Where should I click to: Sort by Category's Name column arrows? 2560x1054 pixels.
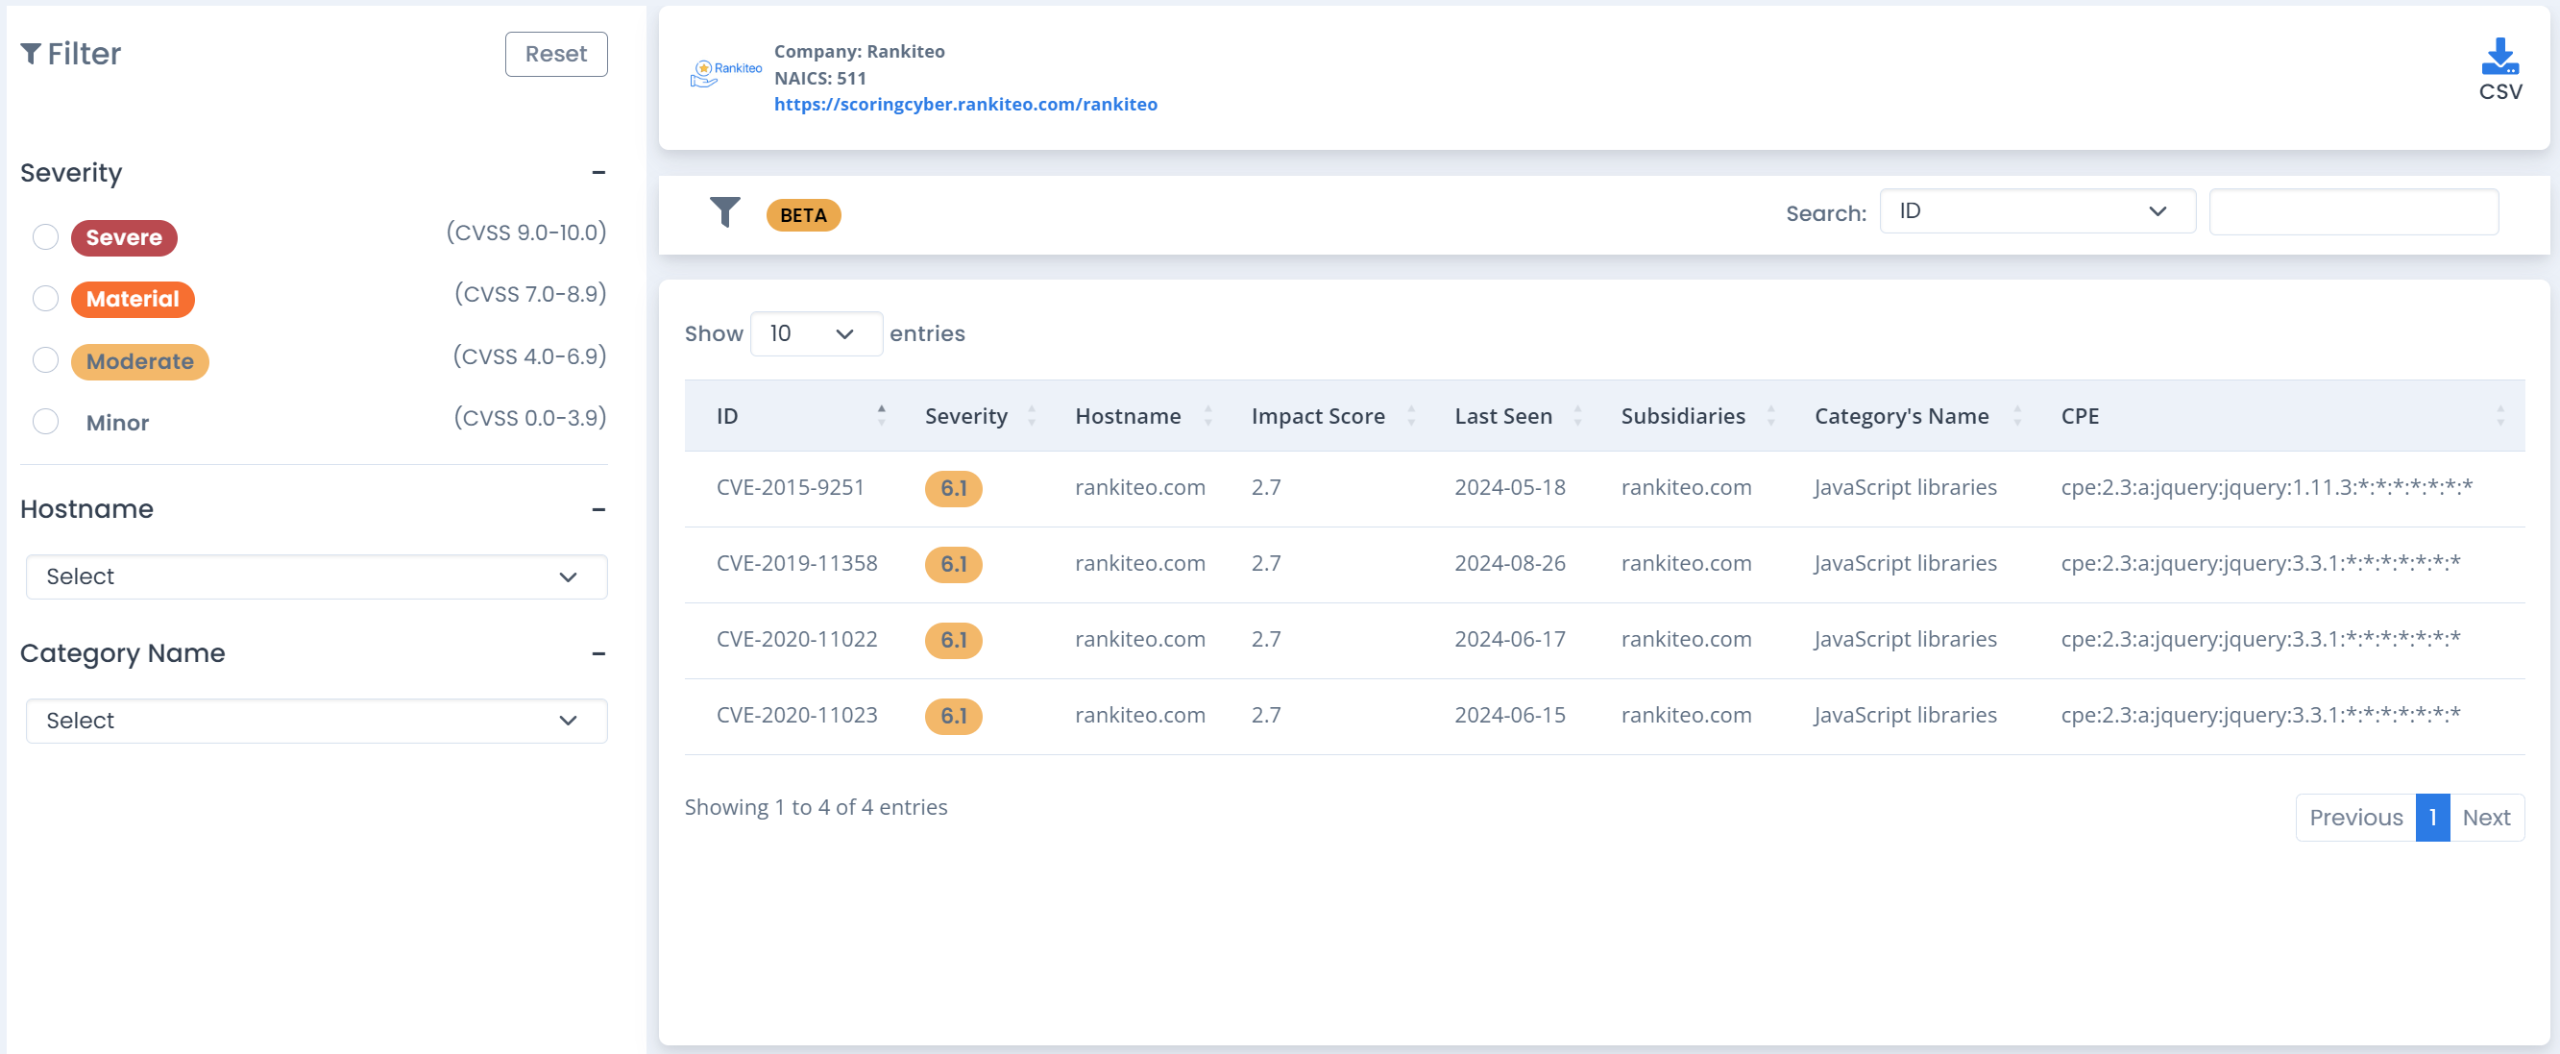2016,416
